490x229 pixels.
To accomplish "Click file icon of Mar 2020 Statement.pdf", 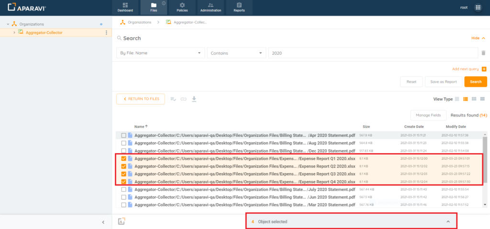I will coord(130,205).
